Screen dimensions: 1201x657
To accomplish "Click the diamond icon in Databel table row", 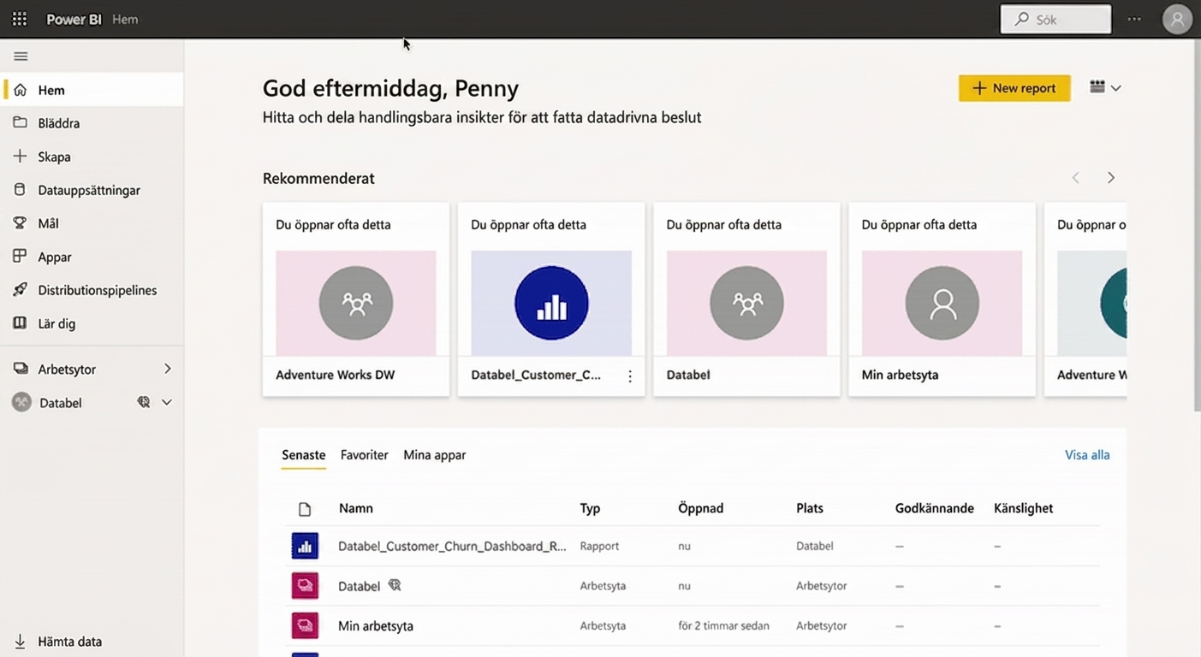I will tap(395, 585).
